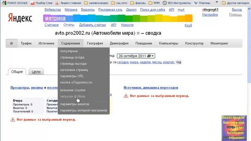
Task: Open the Подбор Слов bookmark
Action: click(41, 3)
